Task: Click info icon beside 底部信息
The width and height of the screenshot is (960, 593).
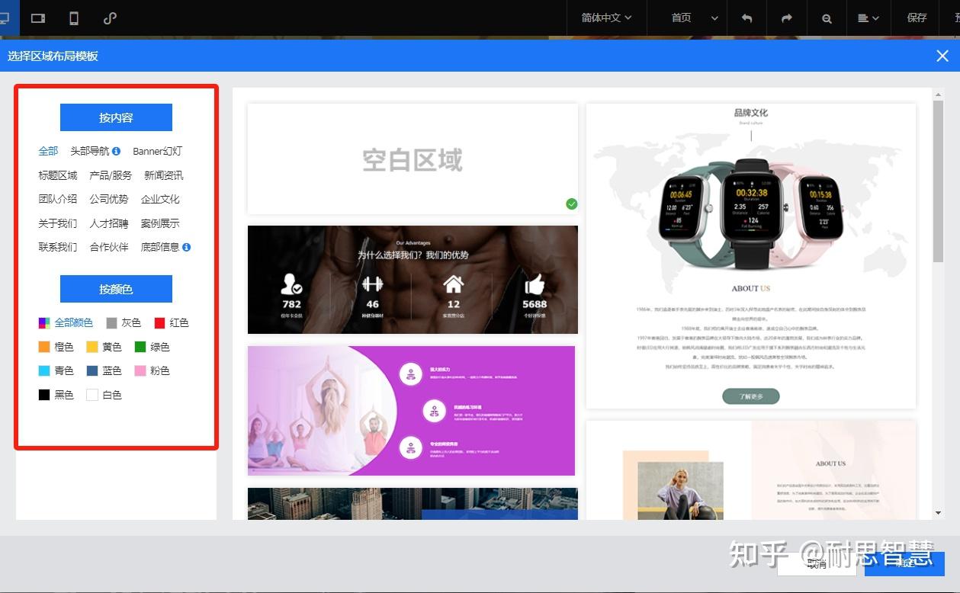Action: pos(187,247)
